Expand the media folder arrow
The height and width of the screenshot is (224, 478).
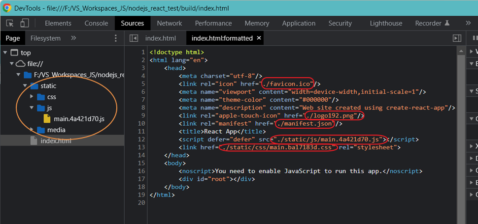(32, 130)
